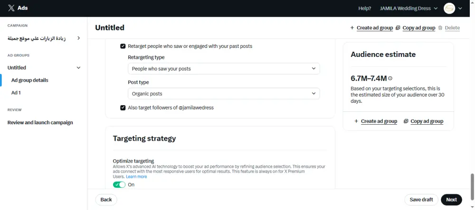The height and width of the screenshot is (210, 475).
Task: Open the Learn more link
Action: pos(136,177)
